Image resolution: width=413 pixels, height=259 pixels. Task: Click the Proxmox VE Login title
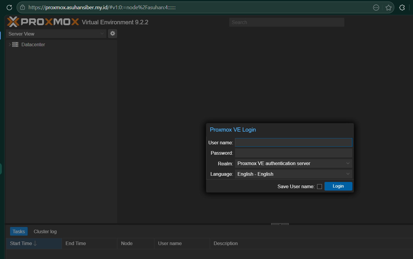233,130
